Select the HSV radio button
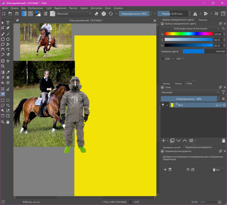Image resolution: width=227 pixels, height=205 pixels. [173, 59]
